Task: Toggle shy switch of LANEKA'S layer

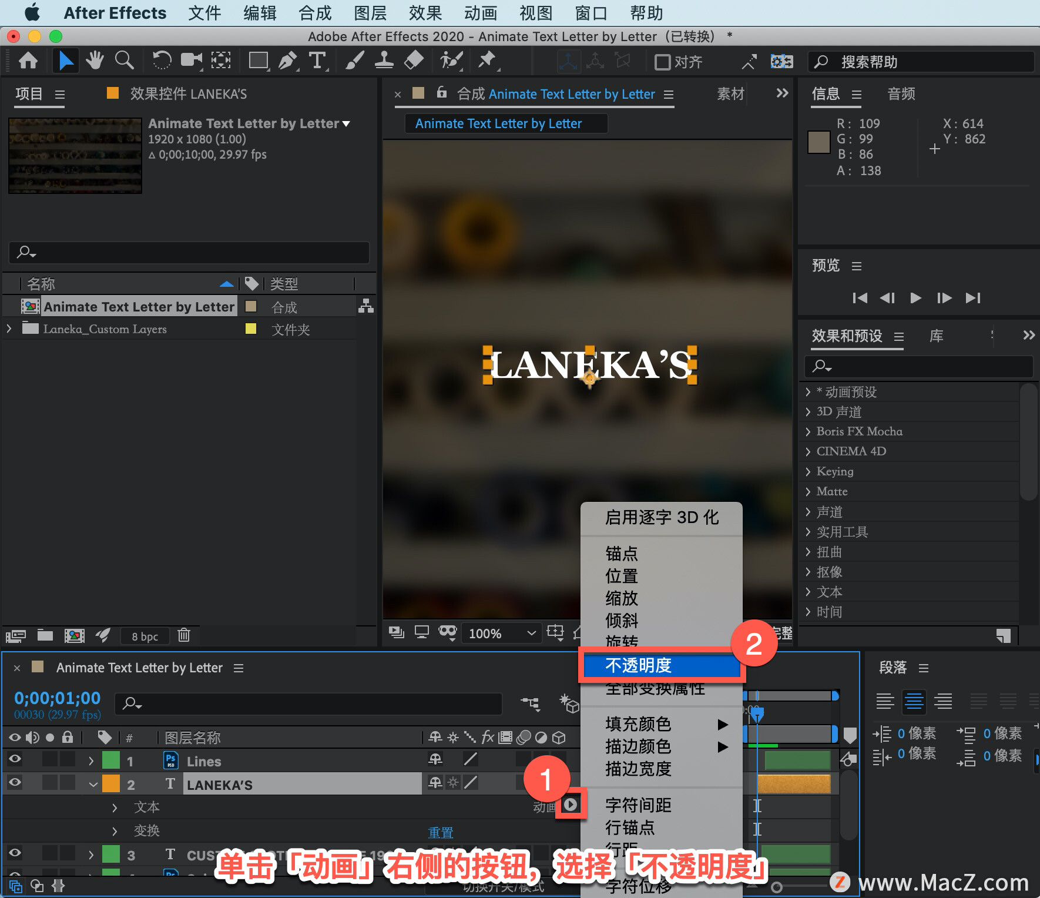Action: pyautogui.click(x=435, y=783)
